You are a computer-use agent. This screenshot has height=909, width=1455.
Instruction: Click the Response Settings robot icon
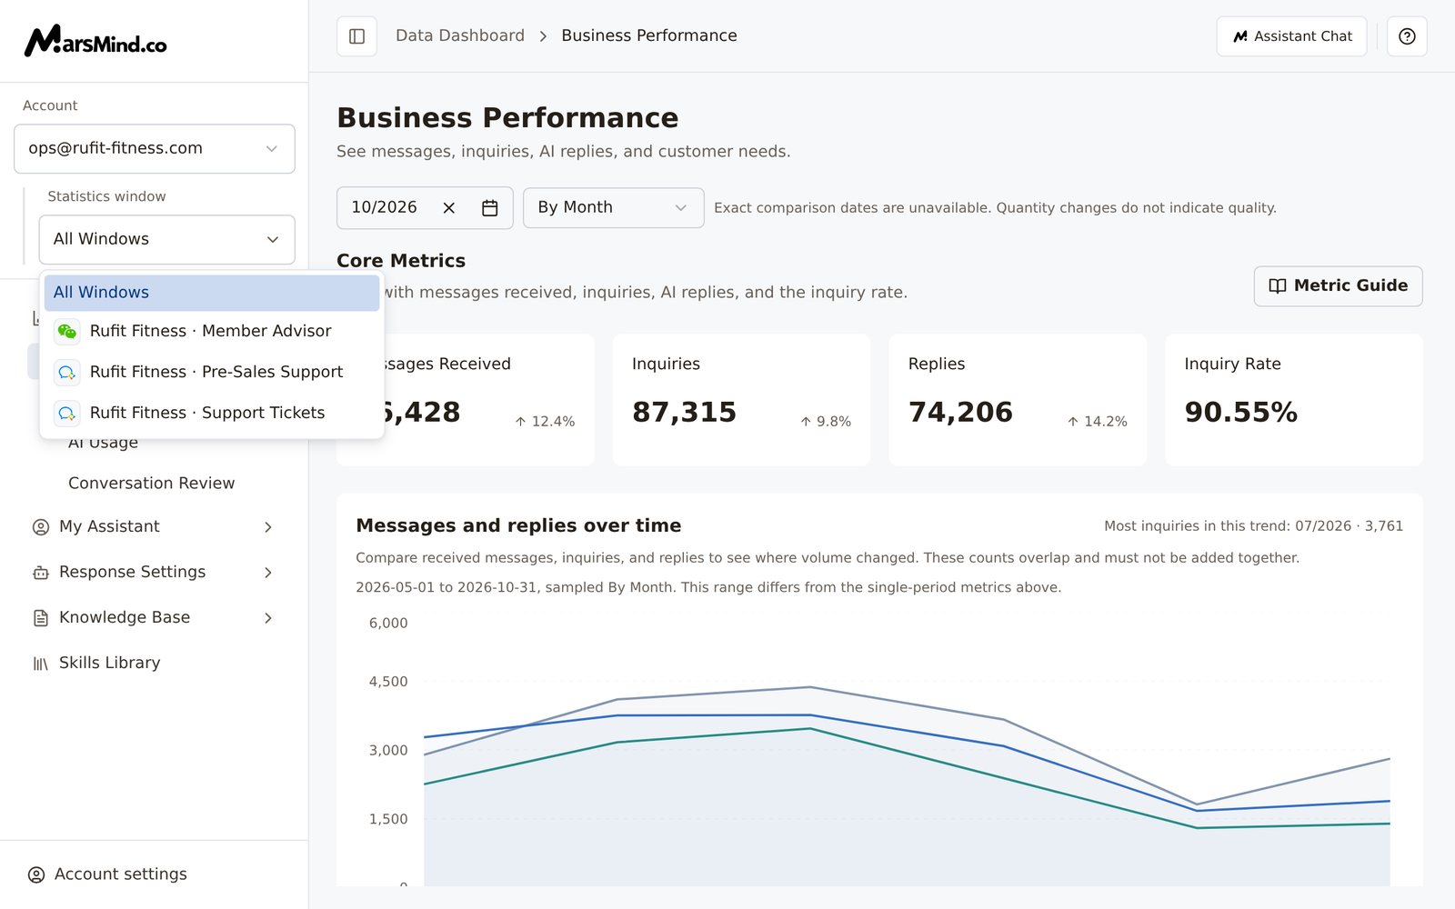(x=41, y=573)
